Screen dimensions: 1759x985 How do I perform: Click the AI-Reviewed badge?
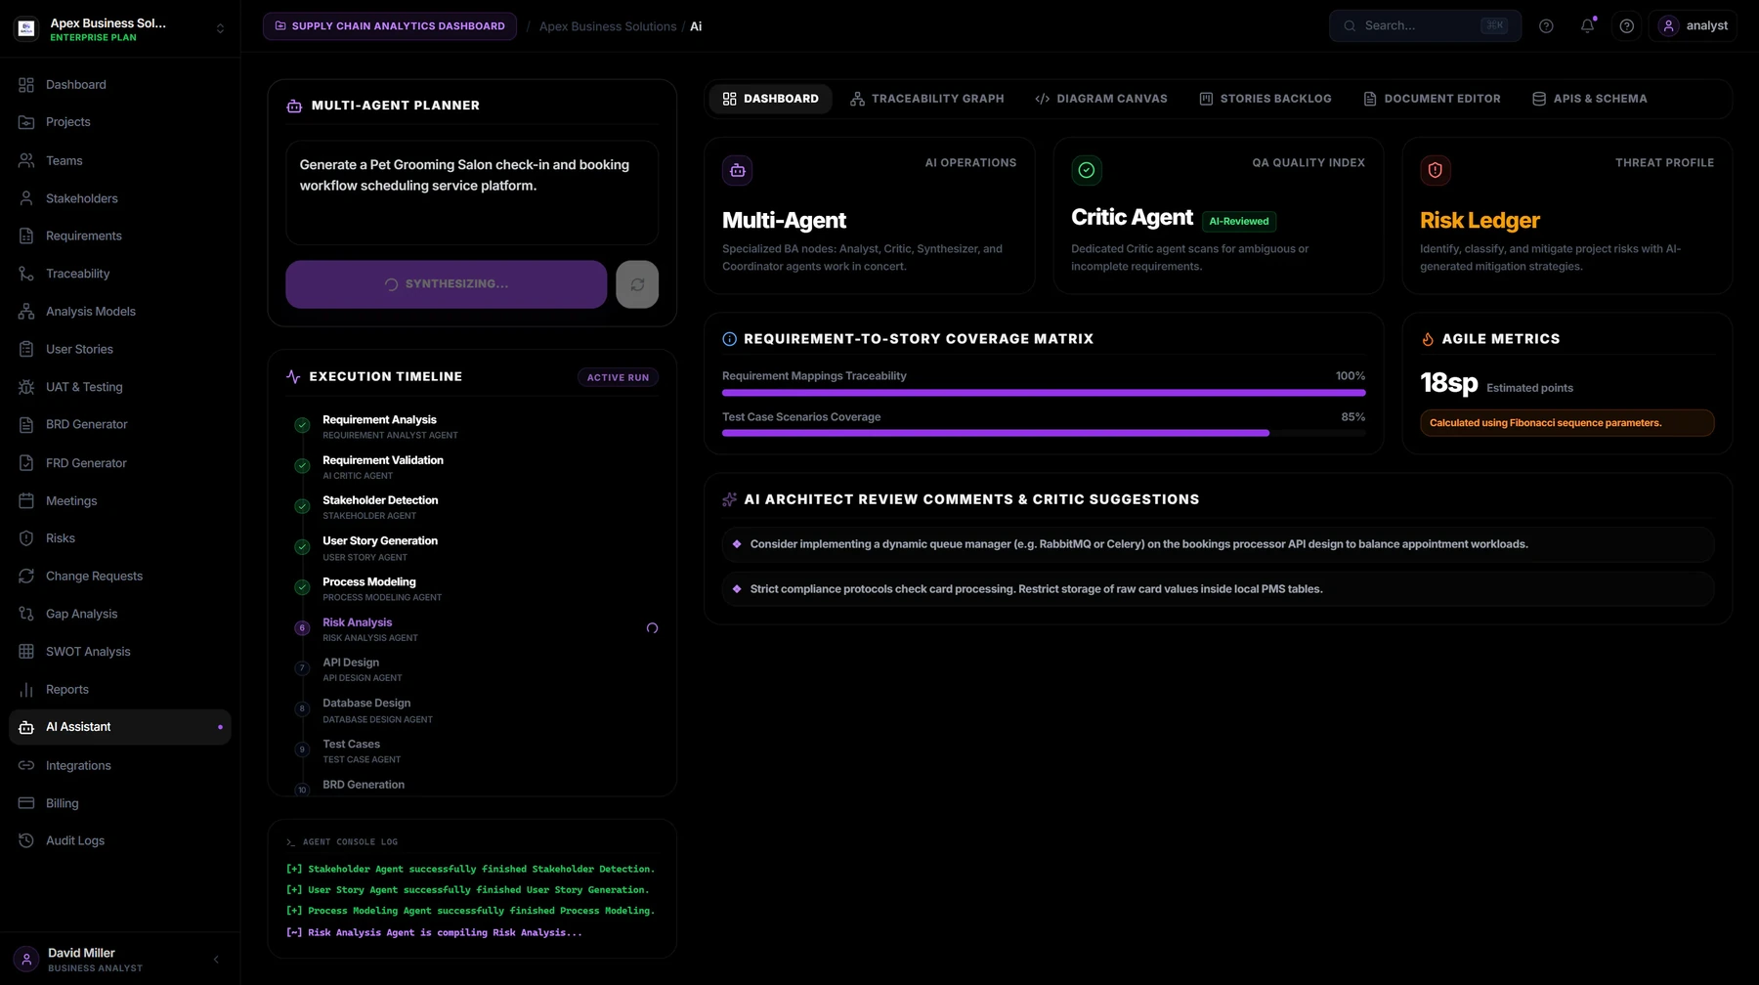tap(1239, 222)
